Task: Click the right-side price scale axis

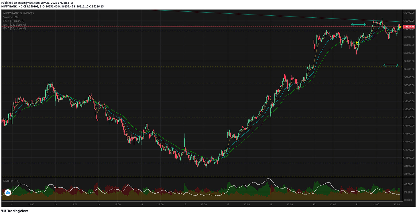Action: [x=409, y=86]
